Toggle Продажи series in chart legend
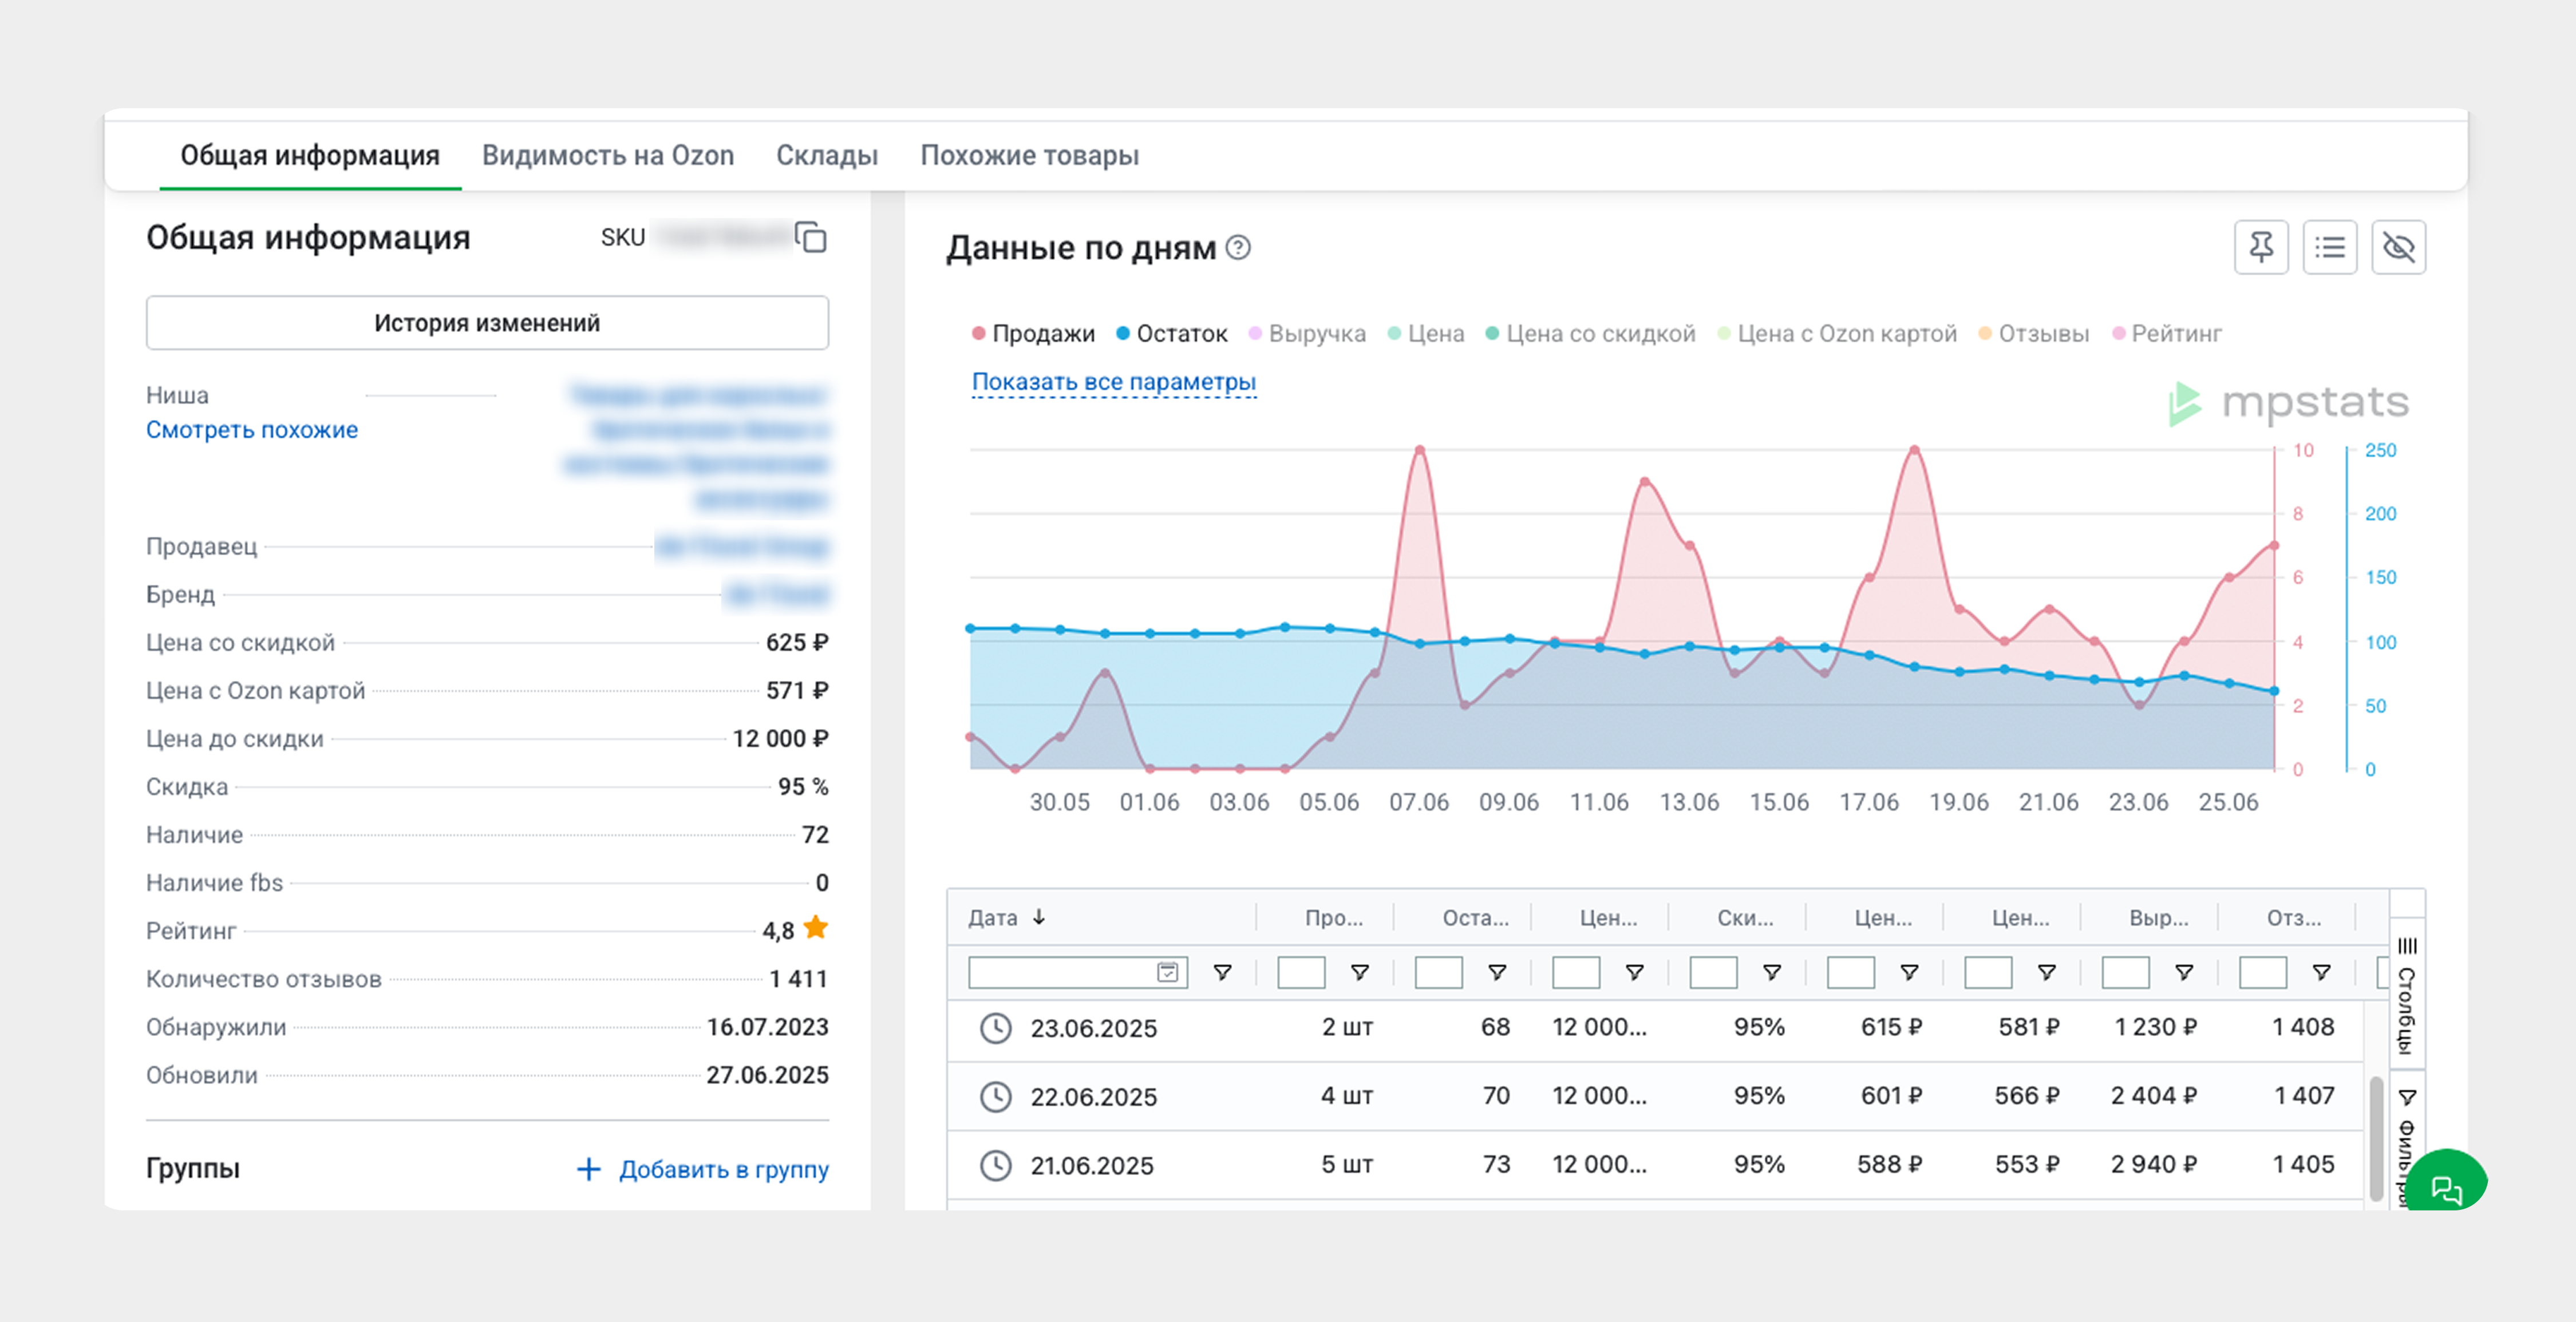 click(1033, 334)
